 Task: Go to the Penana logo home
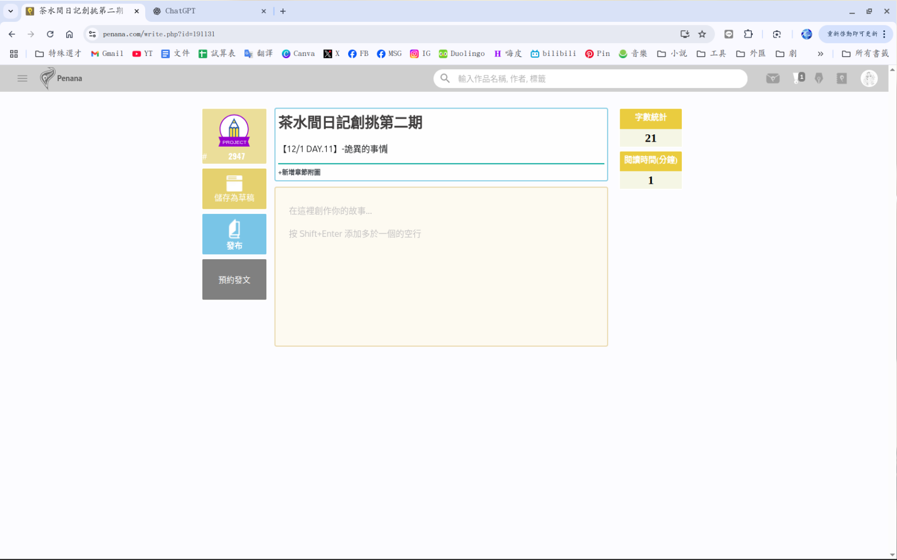pos(61,78)
